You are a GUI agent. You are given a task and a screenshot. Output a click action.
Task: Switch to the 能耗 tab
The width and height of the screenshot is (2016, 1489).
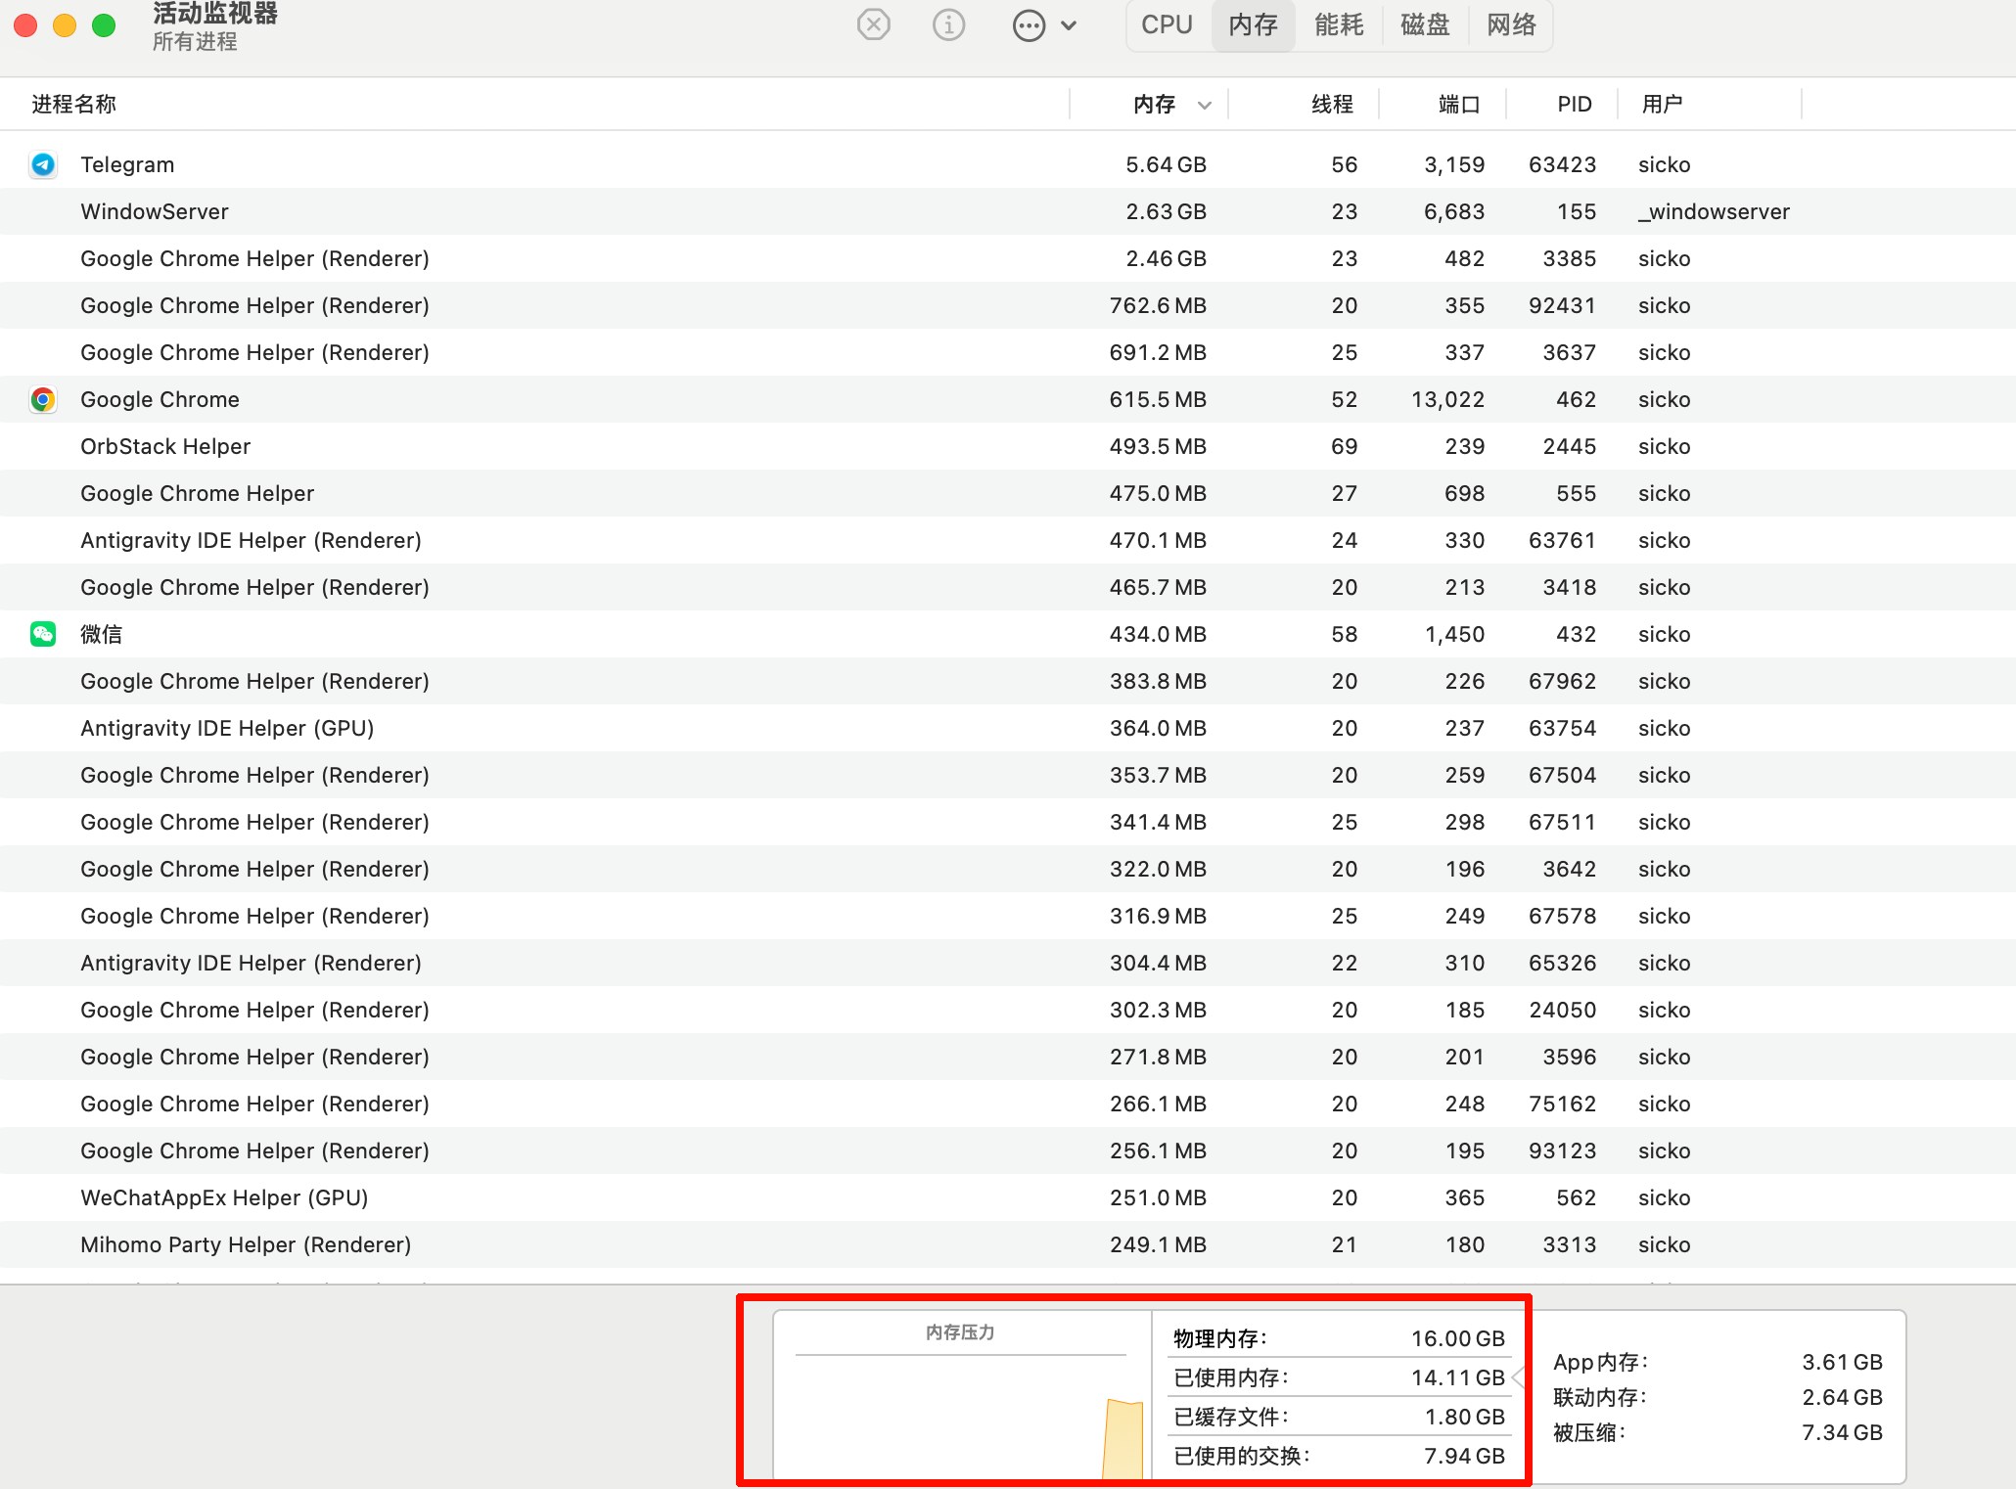coord(1339,24)
